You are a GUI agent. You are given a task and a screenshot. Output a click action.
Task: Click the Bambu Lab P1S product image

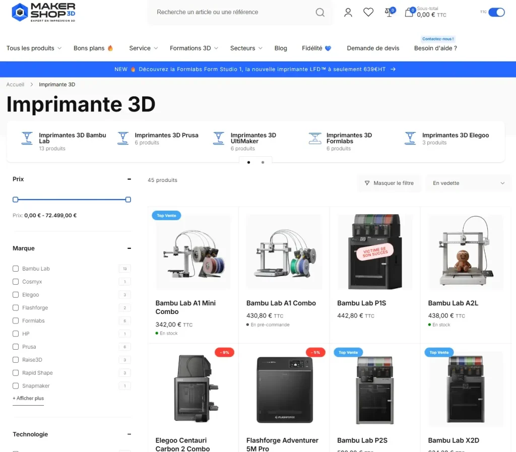pos(375,251)
